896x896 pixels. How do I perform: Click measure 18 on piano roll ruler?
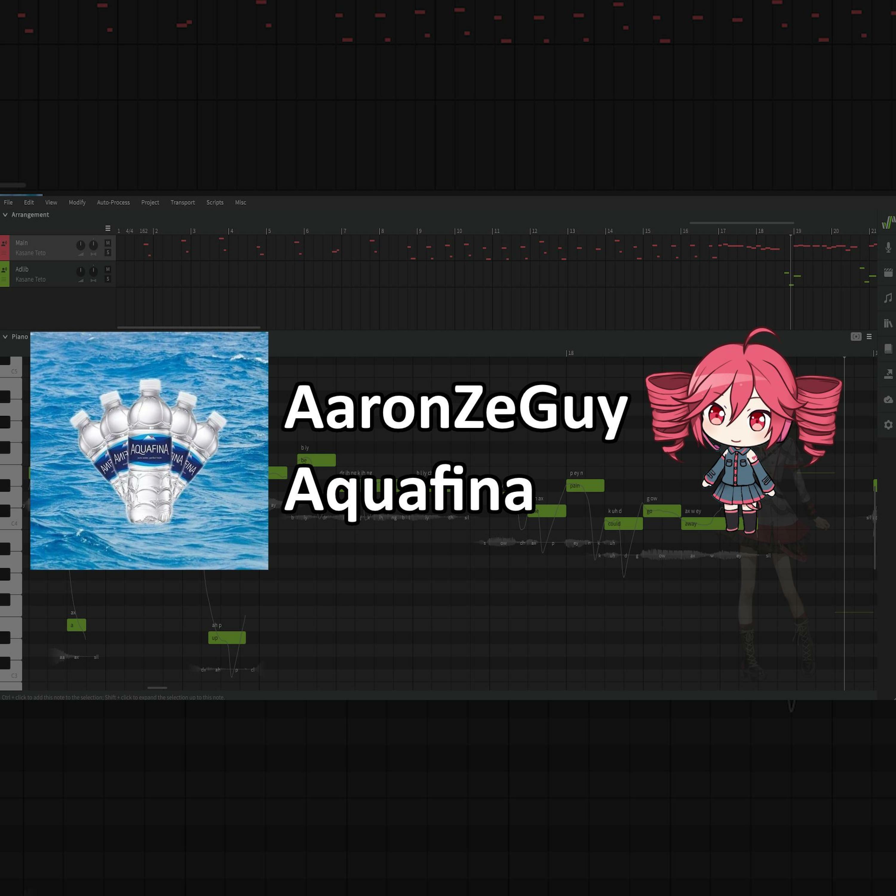tap(570, 353)
